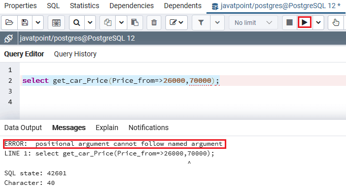Paste using the clipboard paste icon
The width and height of the screenshot is (346, 190).
[x=134, y=22]
